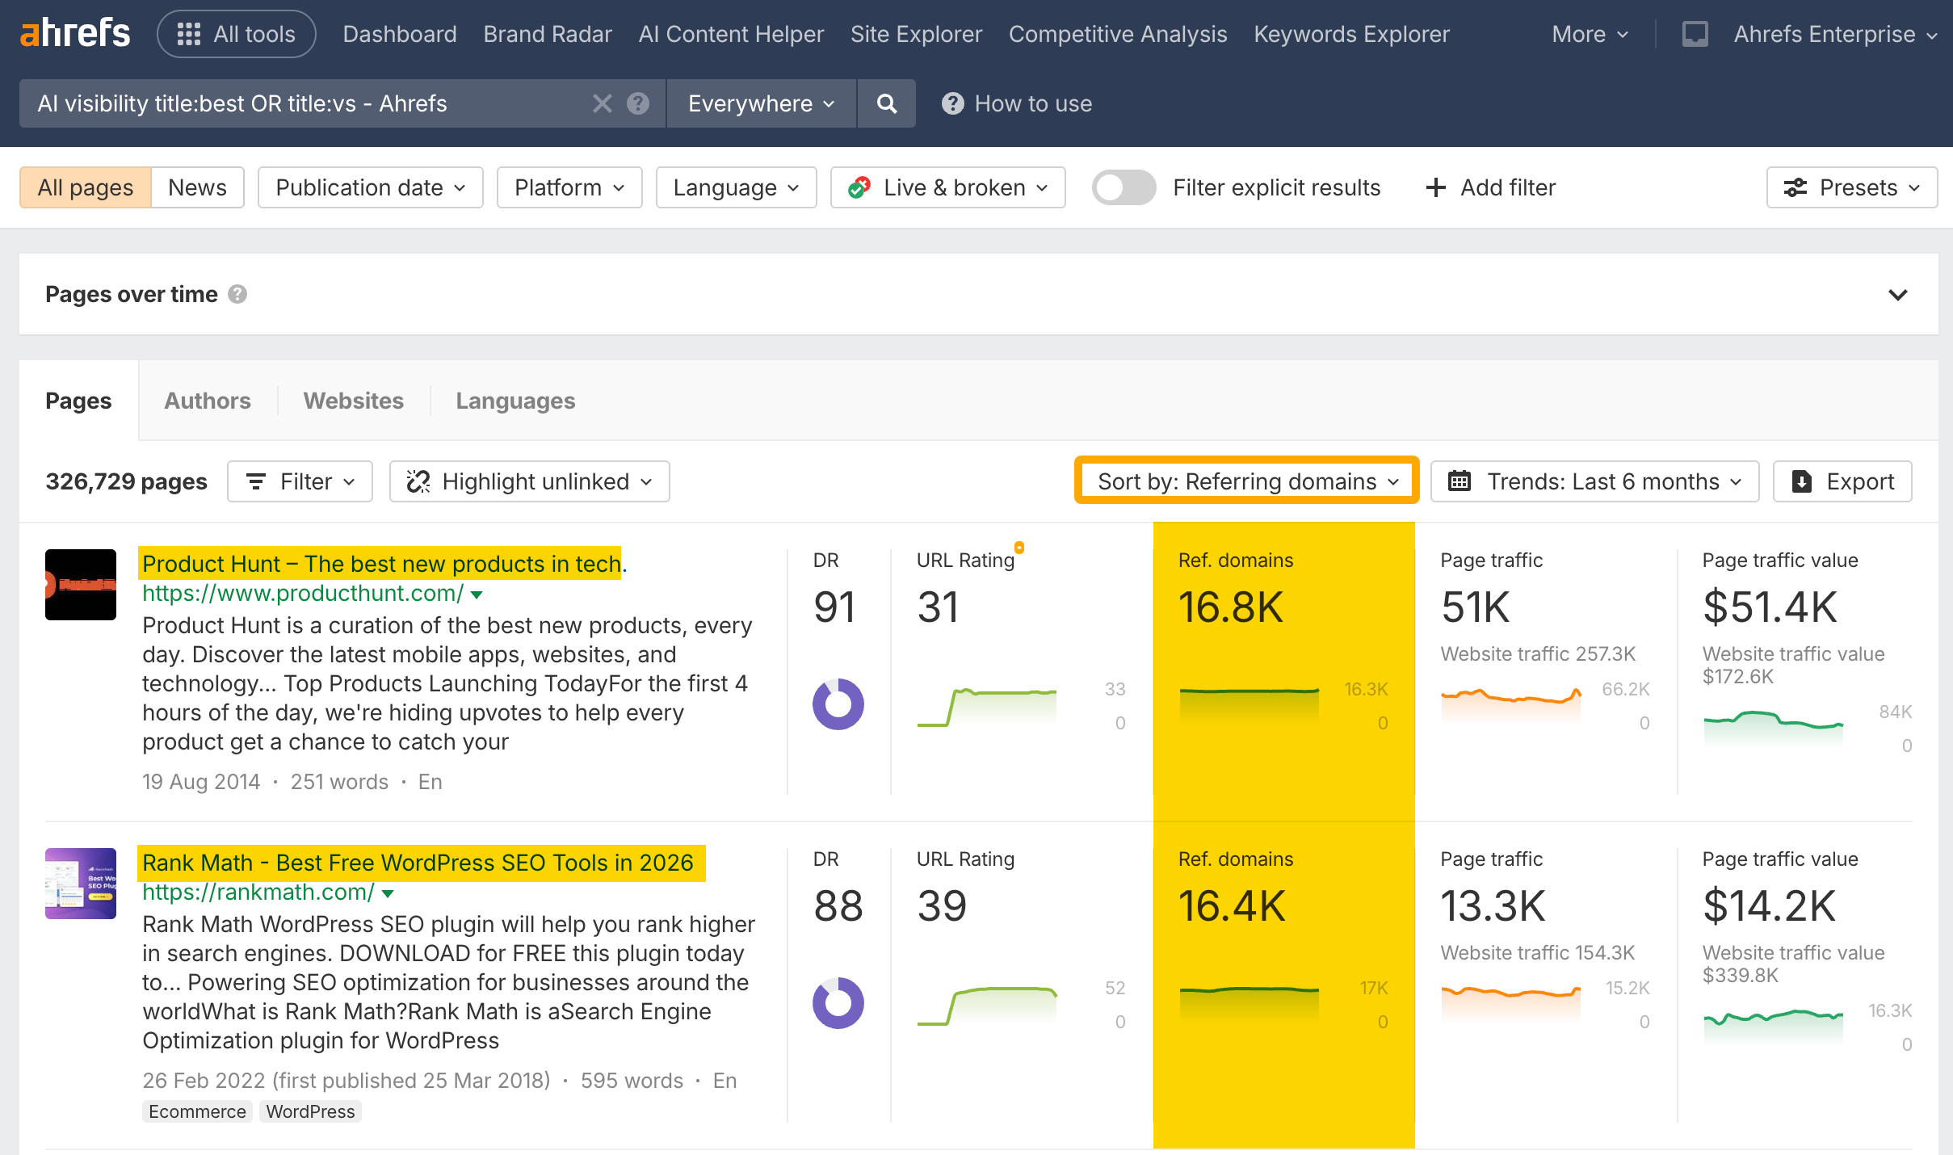Screen dimensions: 1953x1155
Task: Select the Pages tab
Action: (78, 401)
